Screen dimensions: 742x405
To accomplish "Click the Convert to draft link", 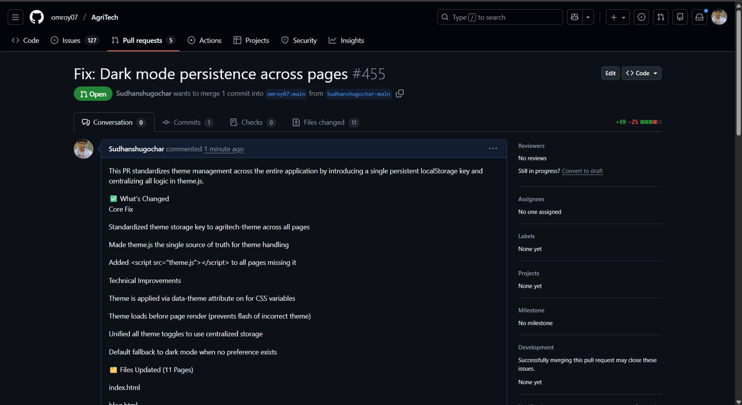I will (x=582, y=171).
